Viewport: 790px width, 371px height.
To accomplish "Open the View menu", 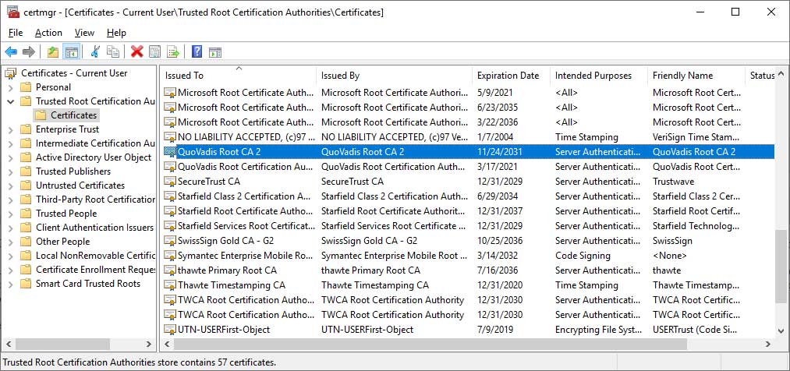I will pyautogui.click(x=84, y=33).
